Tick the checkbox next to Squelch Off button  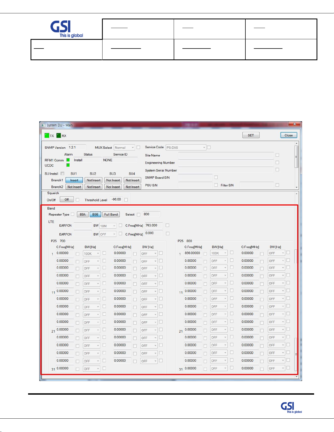click(x=77, y=200)
